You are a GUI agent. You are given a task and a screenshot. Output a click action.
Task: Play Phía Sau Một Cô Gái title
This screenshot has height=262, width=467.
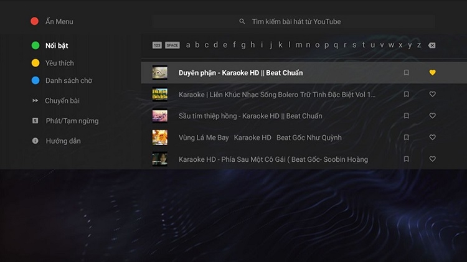click(273, 159)
